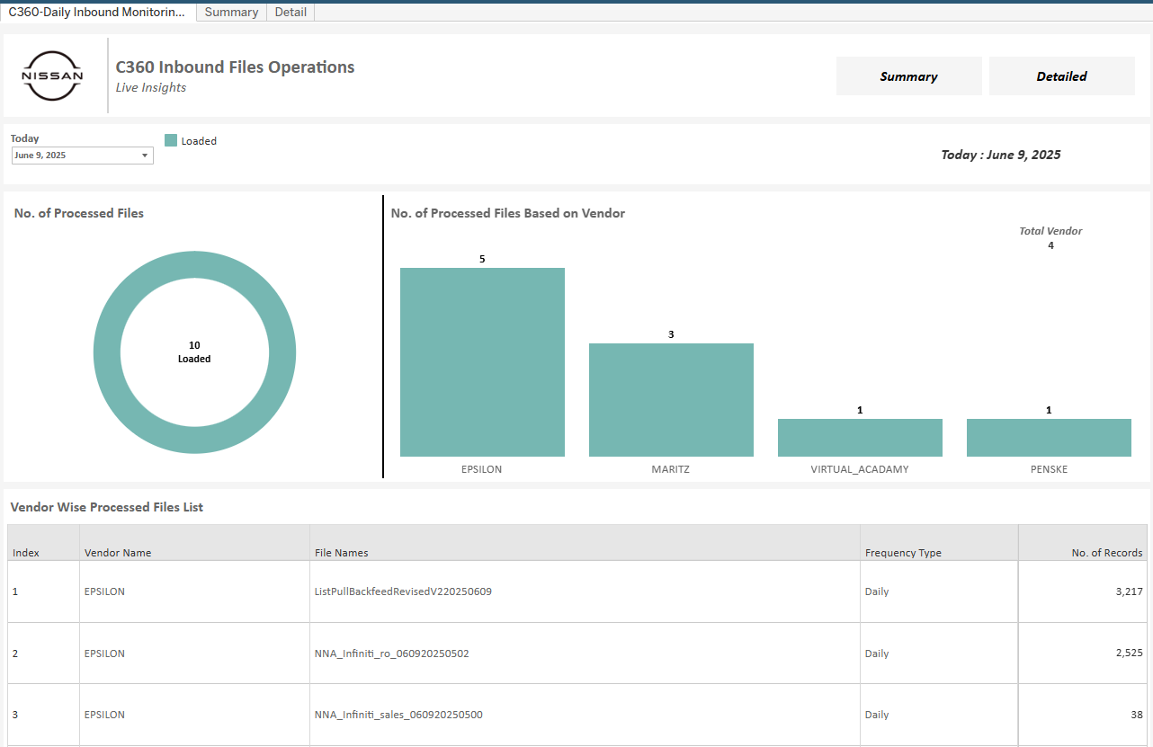1153x747 pixels.
Task: Click EPSILON vendor name in row 1
Action: pyautogui.click(x=104, y=591)
